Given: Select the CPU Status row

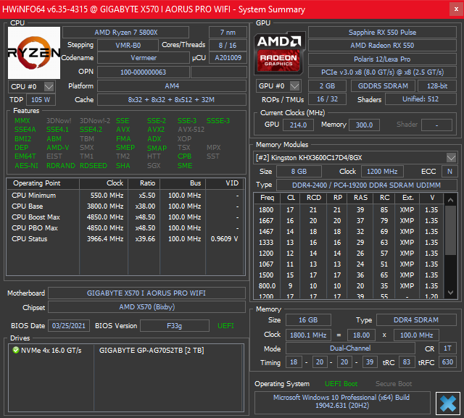Looking at the screenshot, I should [x=125, y=239].
